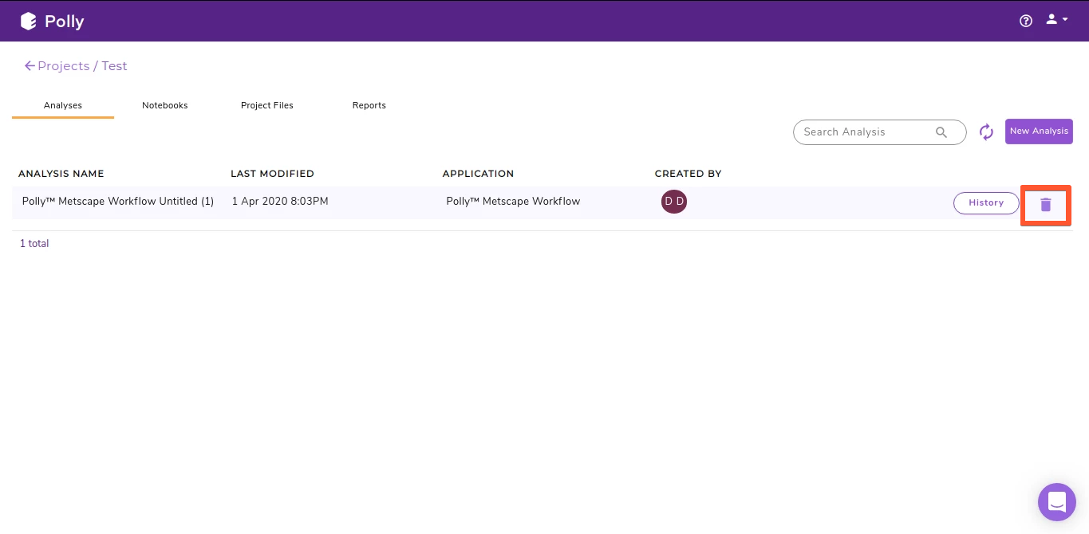The width and height of the screenshot is (1089, 534).
Task: Click the New Analysis button
Action: 1039,131
